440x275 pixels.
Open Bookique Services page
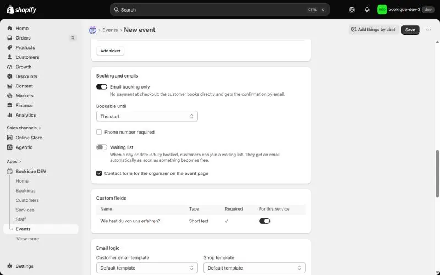[25, 210]
